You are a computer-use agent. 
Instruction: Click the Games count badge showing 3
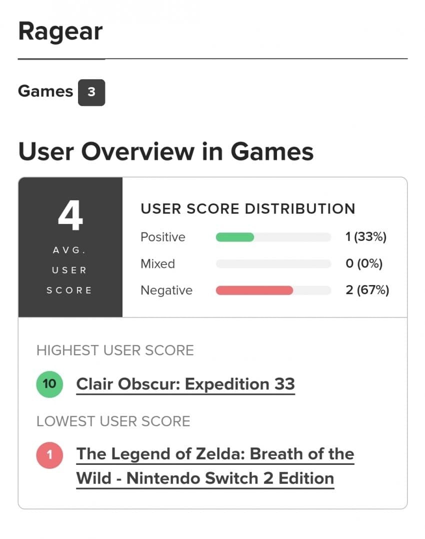[91, 92]
